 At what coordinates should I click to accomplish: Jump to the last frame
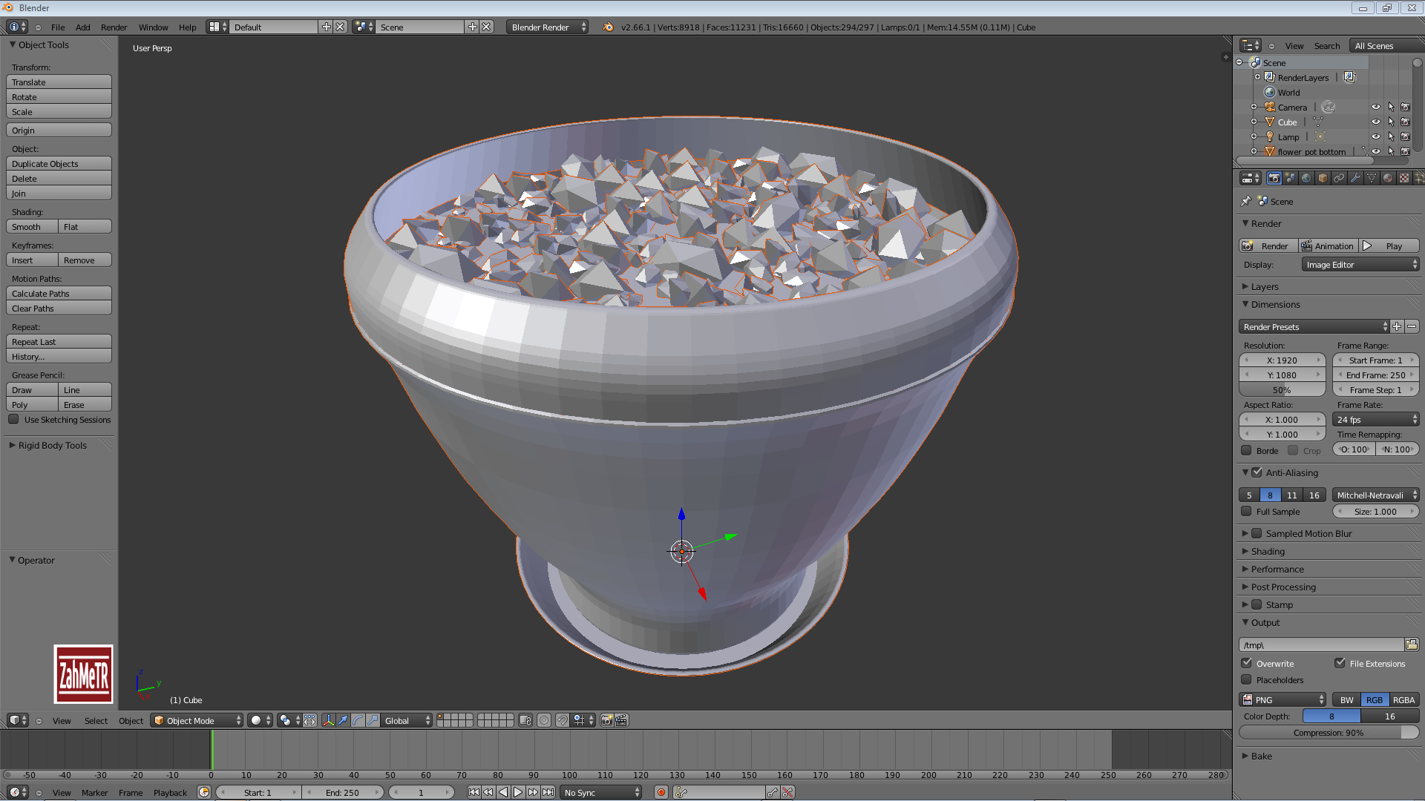click(548, 792)
